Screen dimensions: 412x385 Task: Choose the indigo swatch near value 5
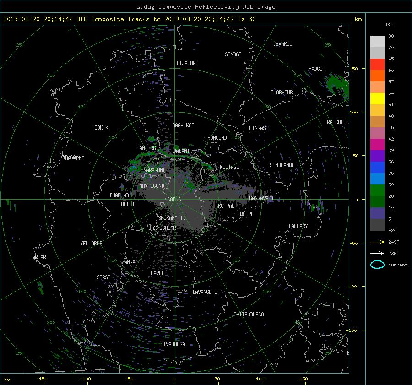click(377, 213)
